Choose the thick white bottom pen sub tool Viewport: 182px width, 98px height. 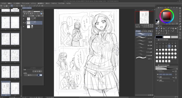coord(144,58)
